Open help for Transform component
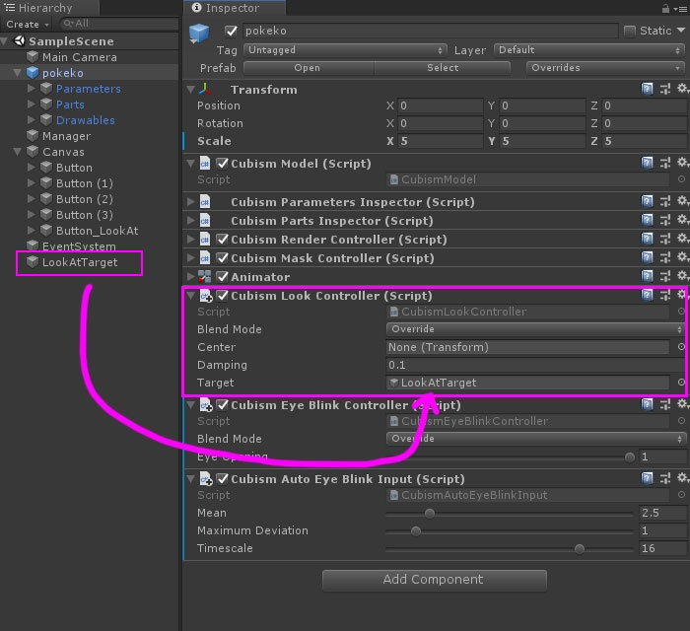Screen dimensions: 690x631 click(x=647, y=90)
